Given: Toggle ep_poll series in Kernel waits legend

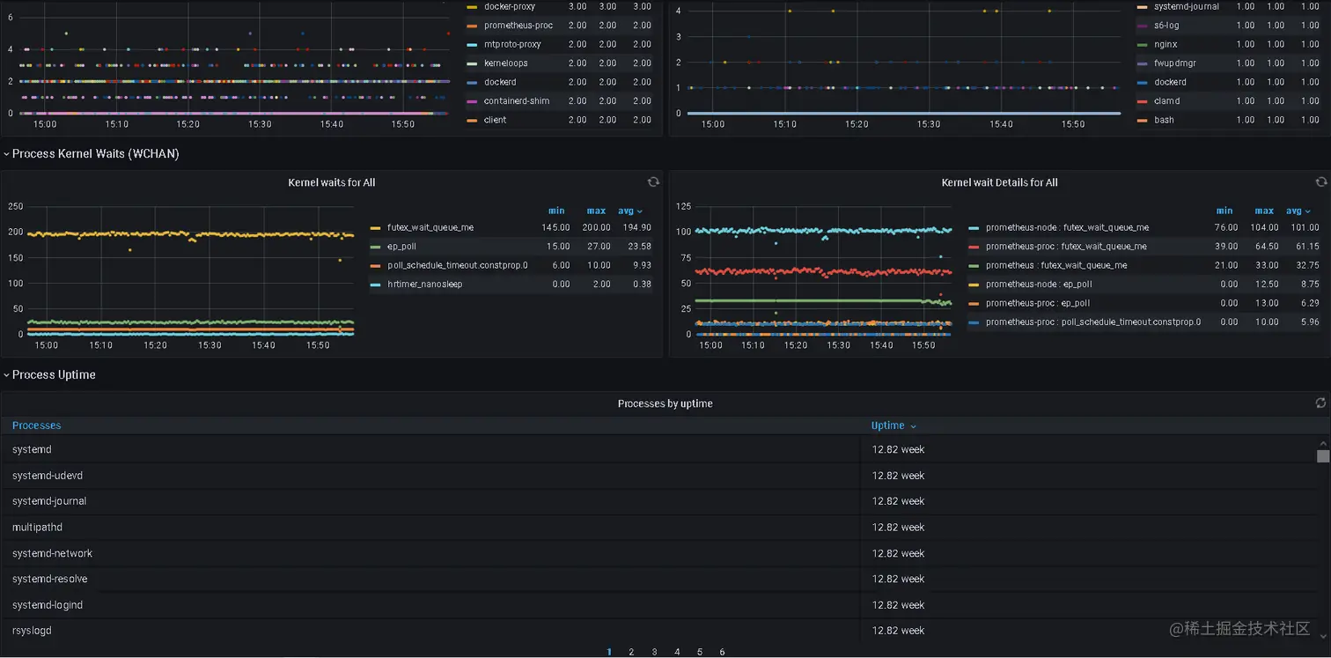Looking at the screenshot, I should pos(401,247).
